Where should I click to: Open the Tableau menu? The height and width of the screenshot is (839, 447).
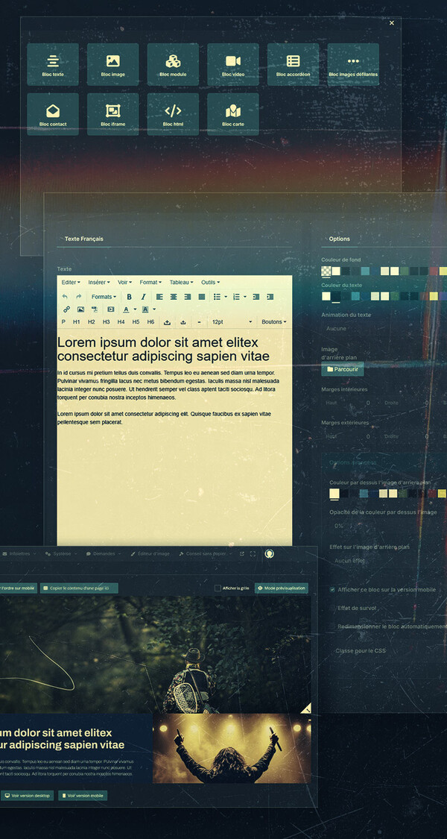[181, 283]
